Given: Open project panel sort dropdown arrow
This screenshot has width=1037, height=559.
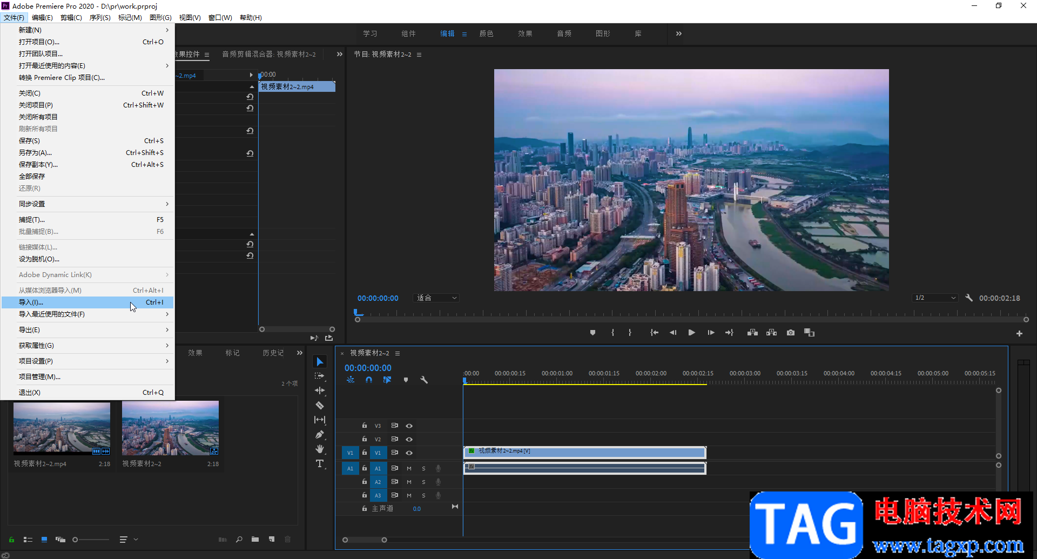Looking at the screenshot, I should [136, 539].
